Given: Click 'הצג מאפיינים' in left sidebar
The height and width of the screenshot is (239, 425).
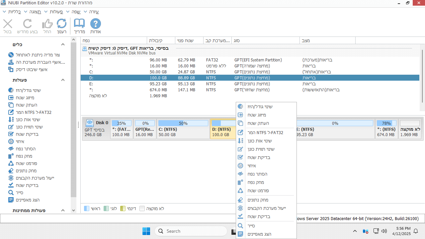Looking at the screenshot, I should point(28,200).
